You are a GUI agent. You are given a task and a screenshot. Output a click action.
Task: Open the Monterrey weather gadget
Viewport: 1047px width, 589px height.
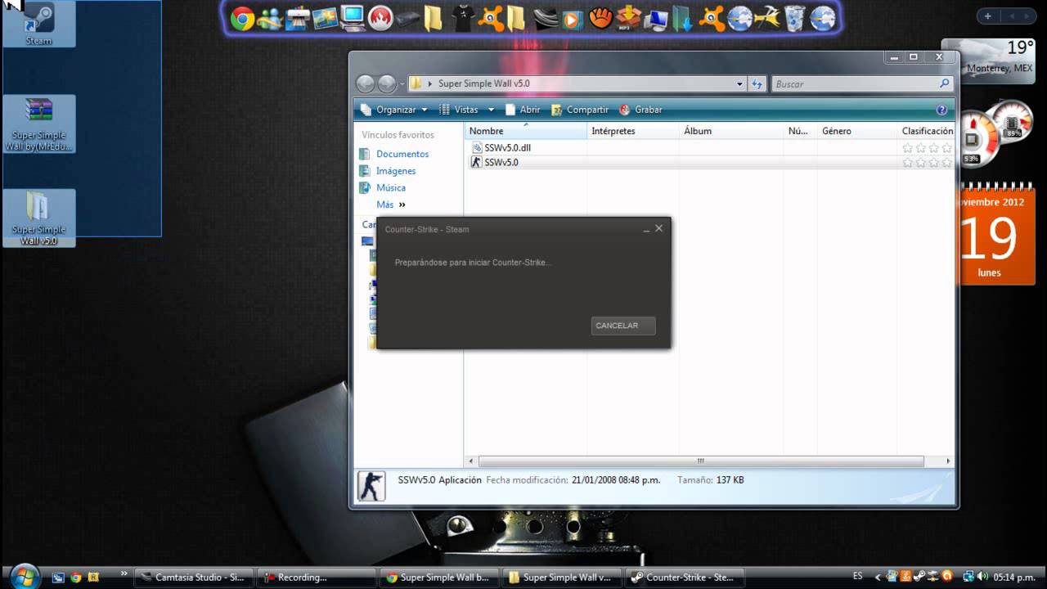click(988, 60)
